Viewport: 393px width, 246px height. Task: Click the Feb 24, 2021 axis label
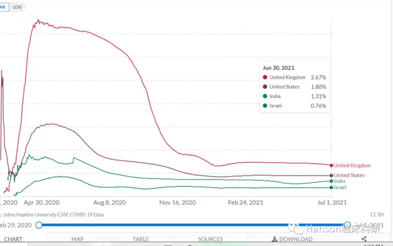click(246, 202)
